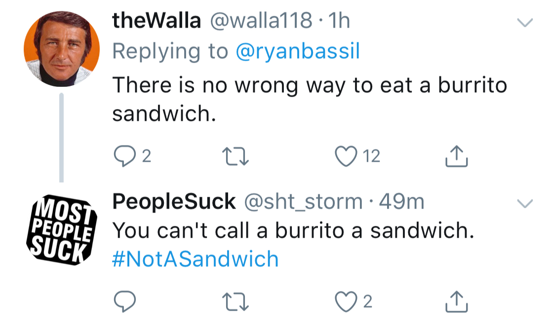Open options chevron on PeopleSuck's tweet
Screen dimensions: 549x323
(524, 203)
